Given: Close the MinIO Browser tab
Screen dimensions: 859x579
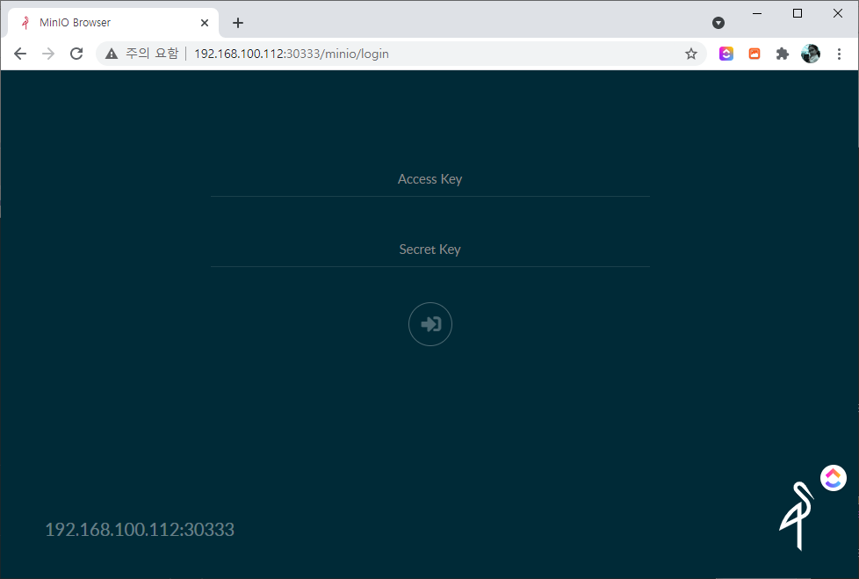Looking at the screenshot, I should [205, 23].
